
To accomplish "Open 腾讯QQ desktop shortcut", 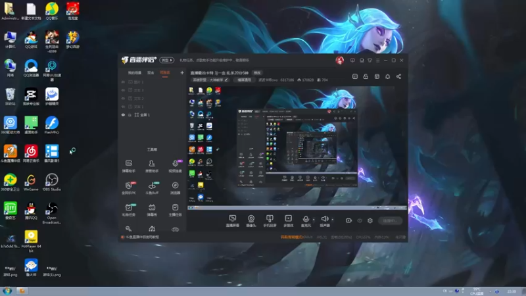I will coord(31,210).
